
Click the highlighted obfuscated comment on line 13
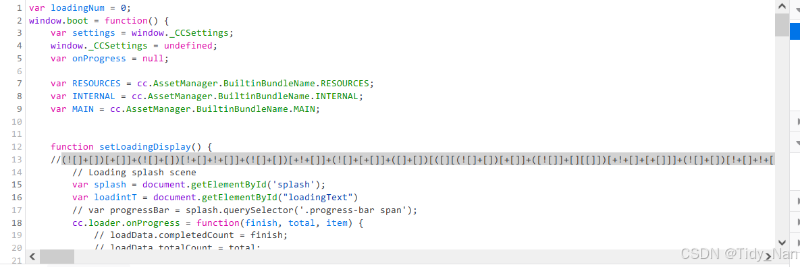[x=417, y=160]
